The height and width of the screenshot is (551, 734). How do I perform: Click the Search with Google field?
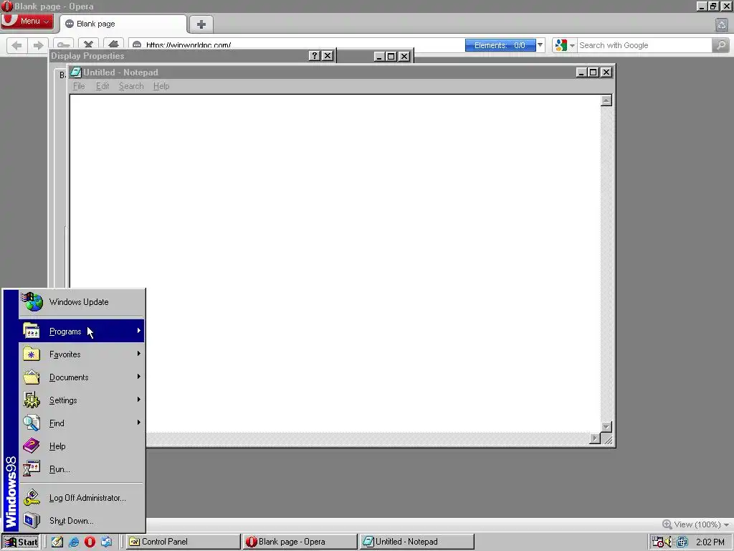click(x=644, y=45)
